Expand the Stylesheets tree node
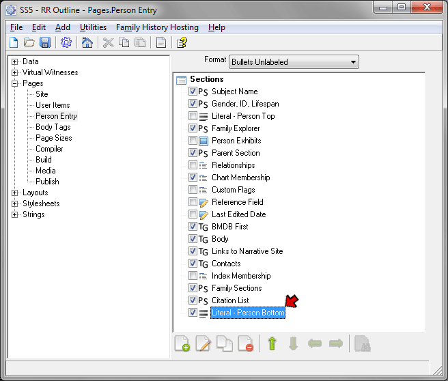Screen dimensions: 448x381 tap(15, 203)
